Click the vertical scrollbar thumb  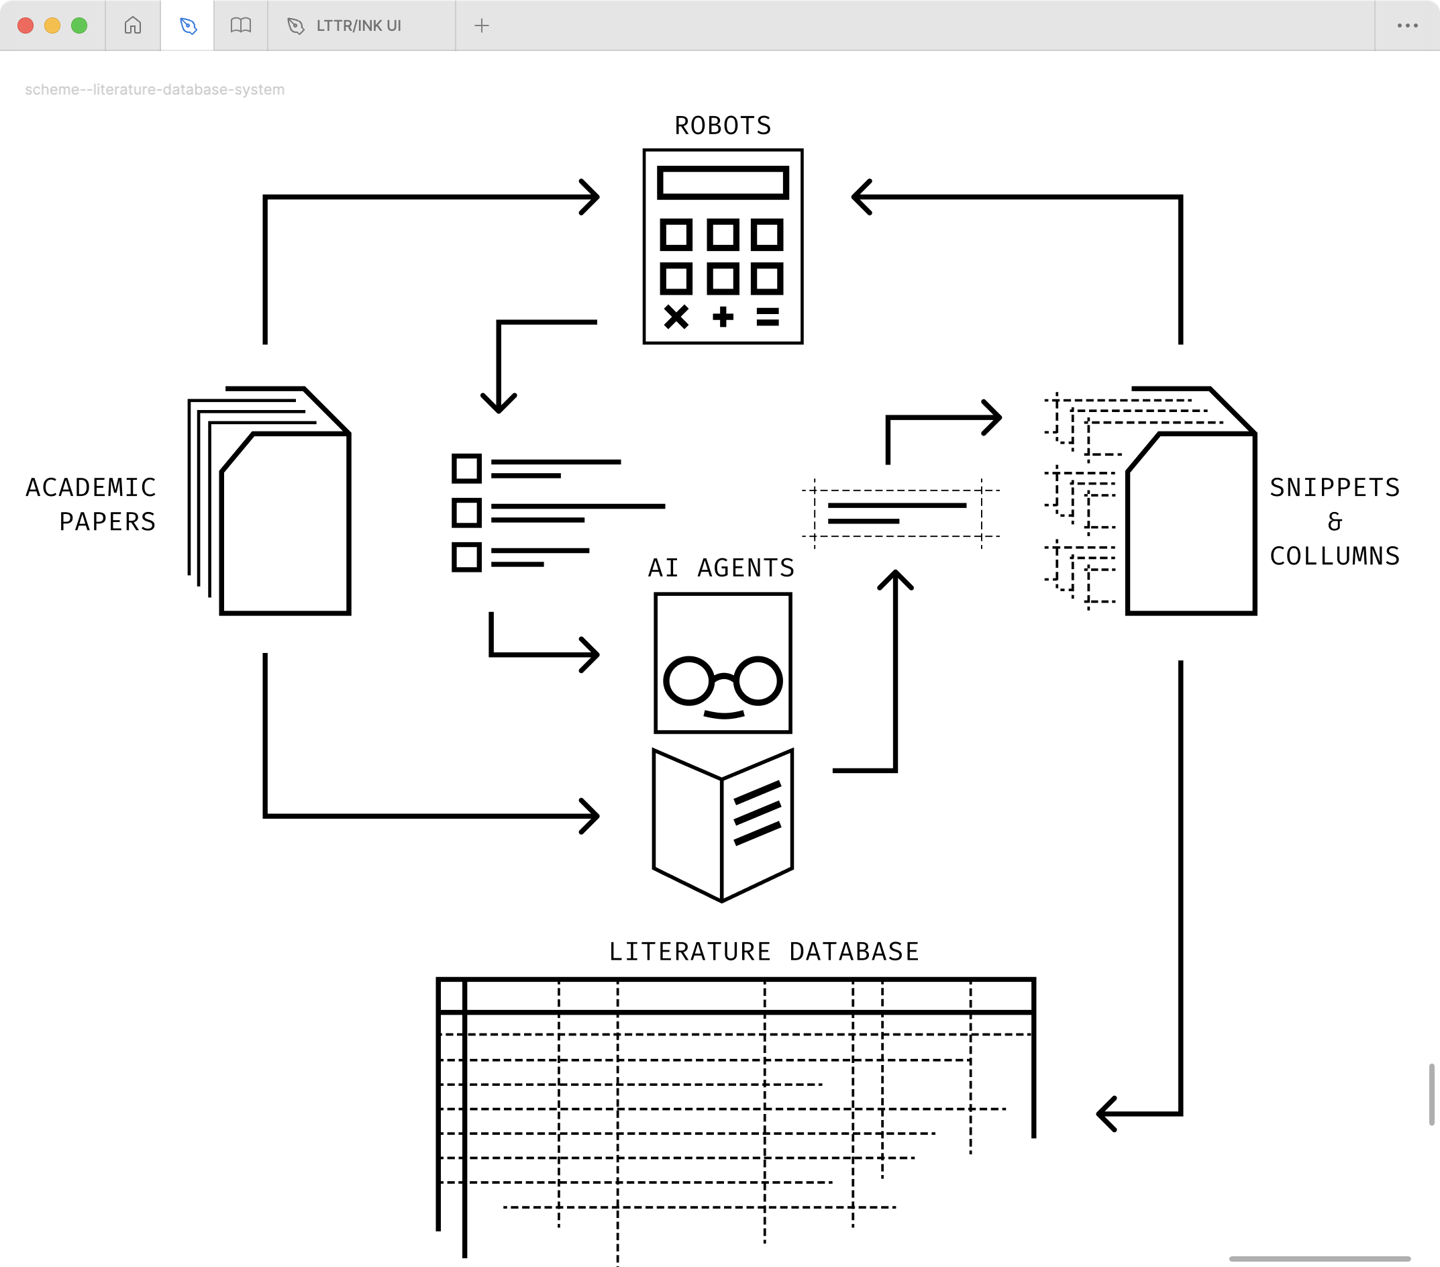coord(1431,1095)
